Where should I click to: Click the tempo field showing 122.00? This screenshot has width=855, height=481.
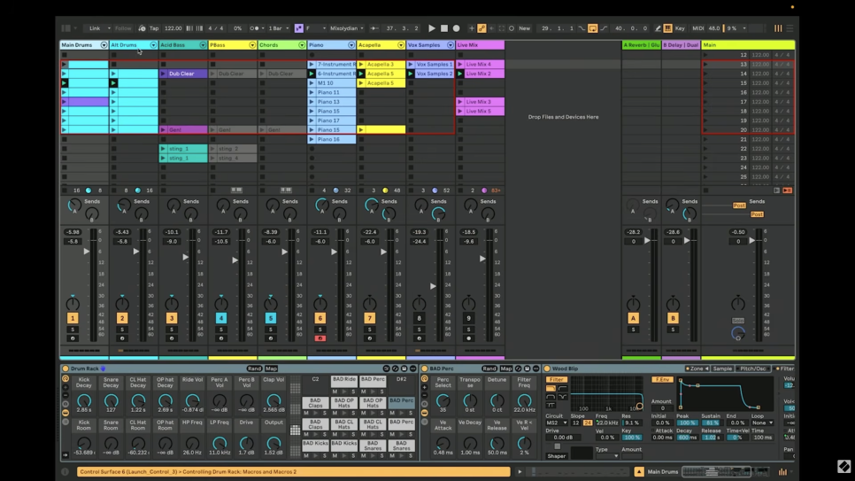pos(173,28)
